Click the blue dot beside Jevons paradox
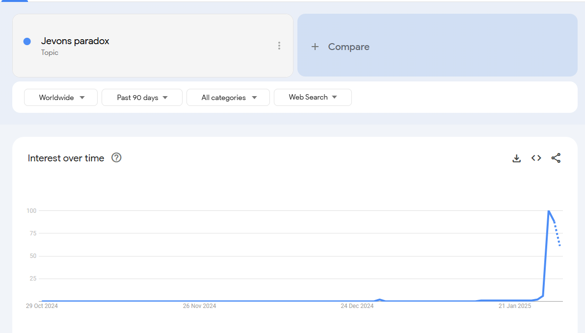Image resolution: width=585 pixels, height=333 pixels. 27,41
